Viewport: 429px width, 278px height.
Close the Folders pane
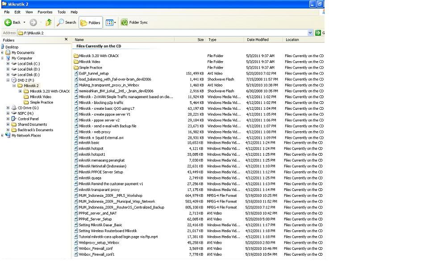point(66,39)
